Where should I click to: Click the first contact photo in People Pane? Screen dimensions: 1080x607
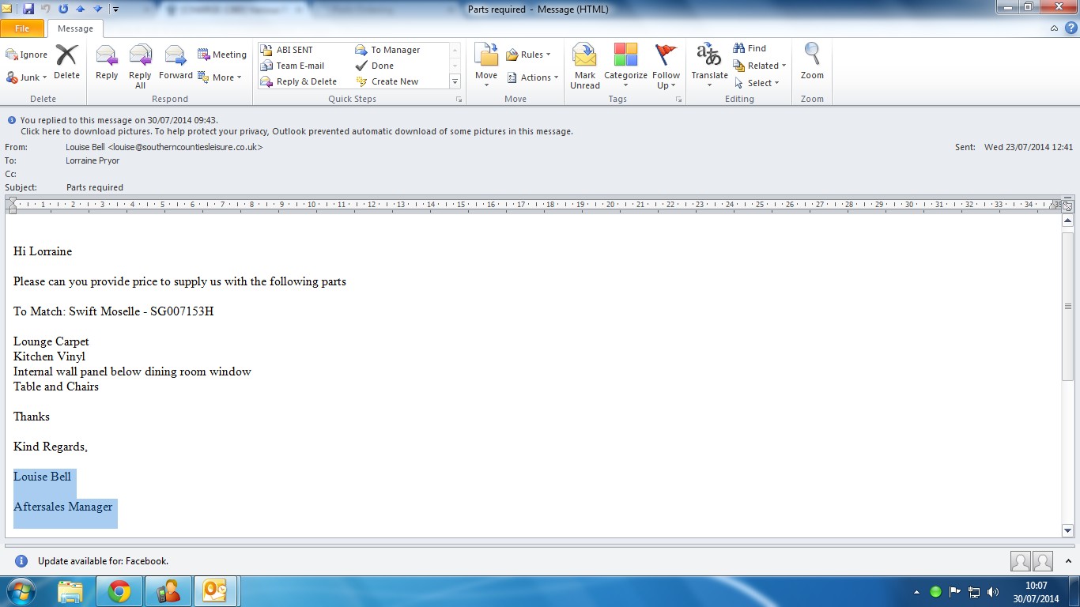point(1021,561)
